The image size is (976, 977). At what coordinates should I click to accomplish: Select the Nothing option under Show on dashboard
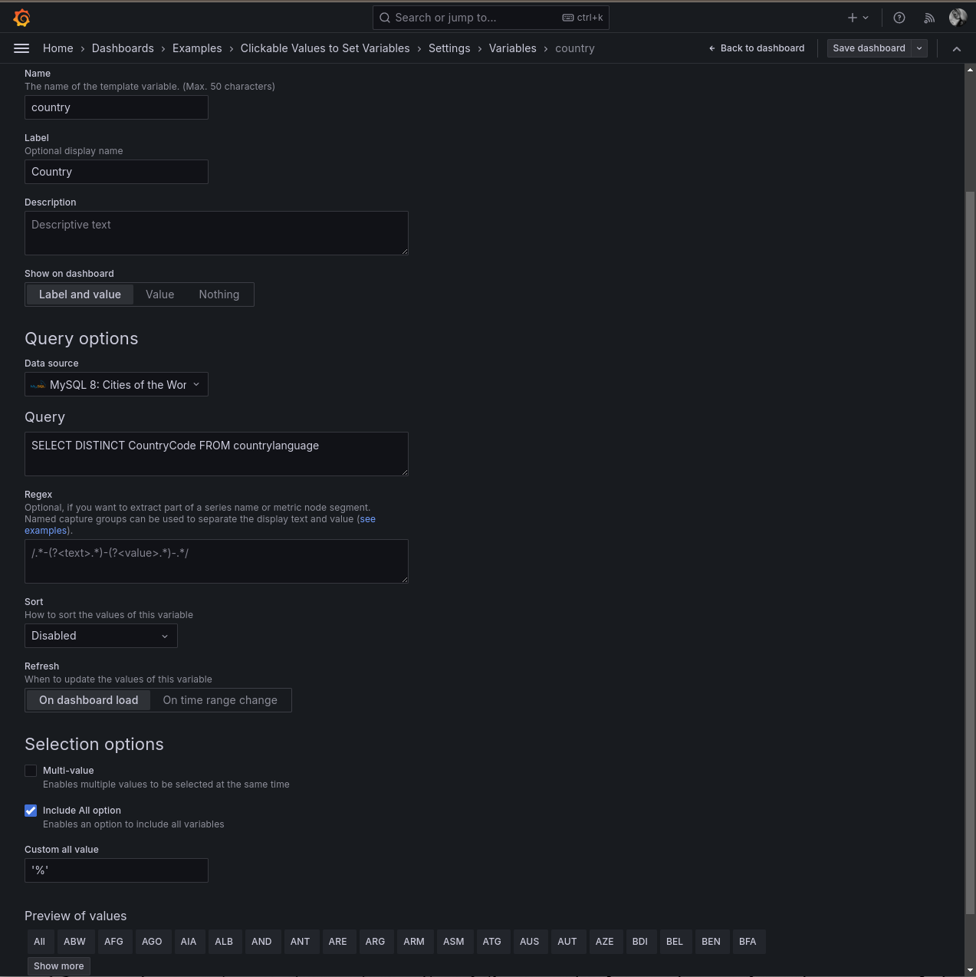219,294
